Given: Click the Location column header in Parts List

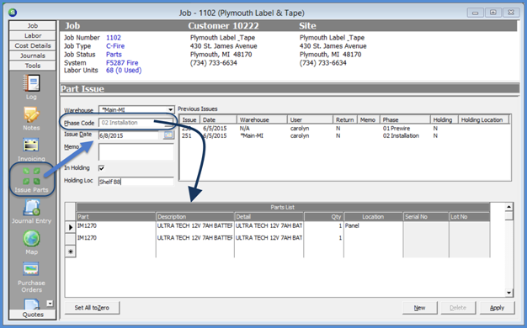Looking at the screenshot, I should [x=373, y=216].
